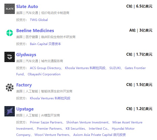Open the Upstage company title link
Viewport: 157px width, 140px height.
[x=25, y=109]
